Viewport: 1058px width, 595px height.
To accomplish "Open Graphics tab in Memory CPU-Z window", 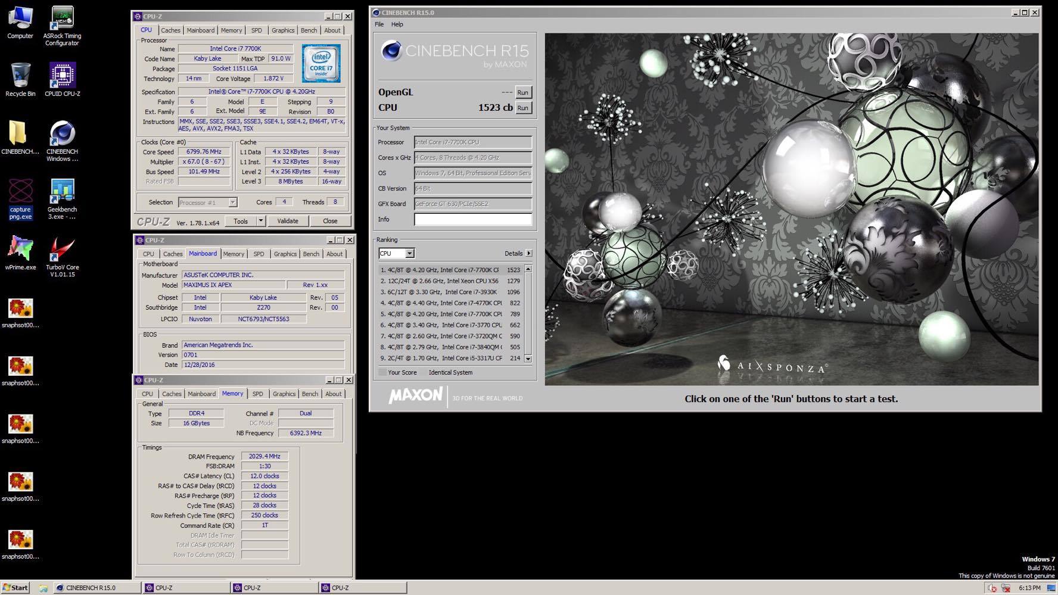I will click(284, 394).
